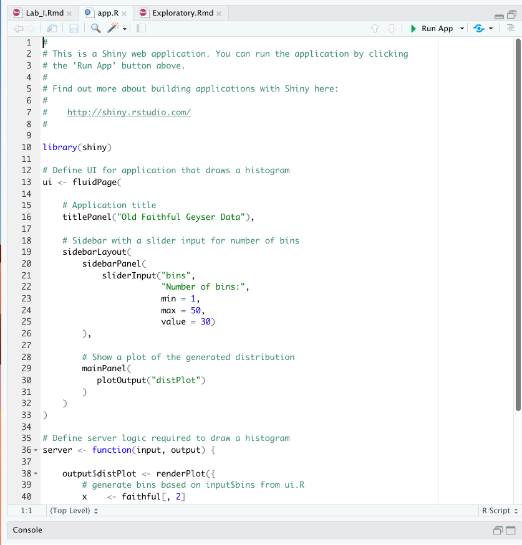Open the R Script file type selector
Image resolution: width=522 pixels, height=545 pixels.
[500, 511]
